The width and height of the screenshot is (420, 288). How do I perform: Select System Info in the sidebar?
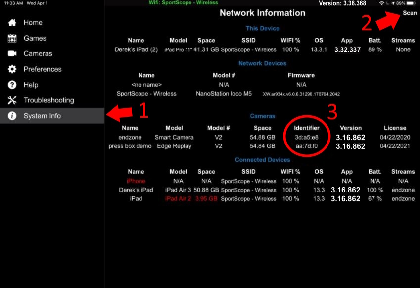click(42, 116)
